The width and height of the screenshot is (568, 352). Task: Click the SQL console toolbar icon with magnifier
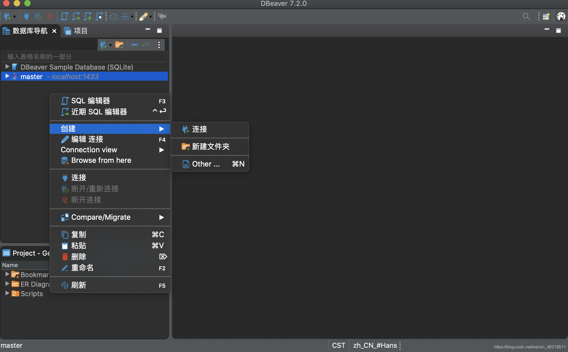(x=100, y=16)
